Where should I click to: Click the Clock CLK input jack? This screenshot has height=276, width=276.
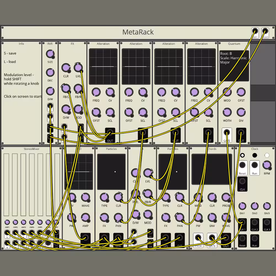click(x=242, y=181)
